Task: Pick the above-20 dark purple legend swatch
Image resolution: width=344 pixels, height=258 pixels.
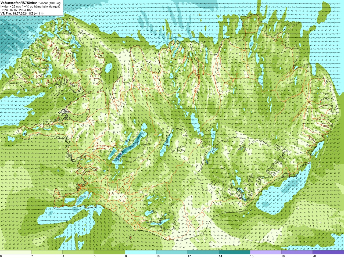Action: [328, 252]
